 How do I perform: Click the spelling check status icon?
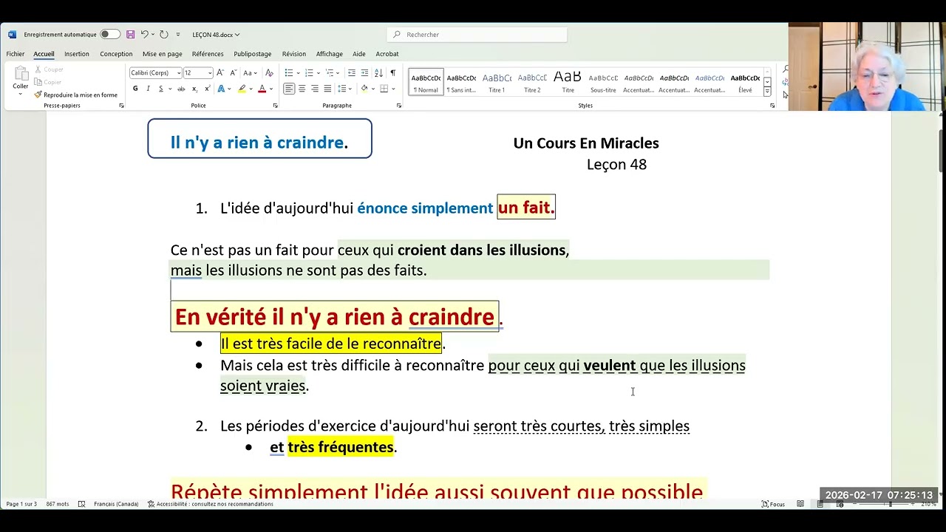(x=81, y=504)
